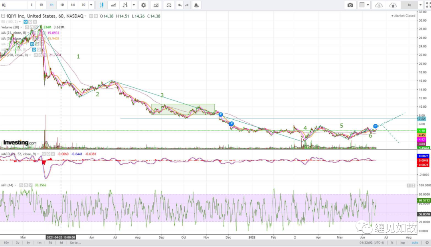This screenshot has height=247, width=431.
Task: Select the 1M interval
Action: 73,5
